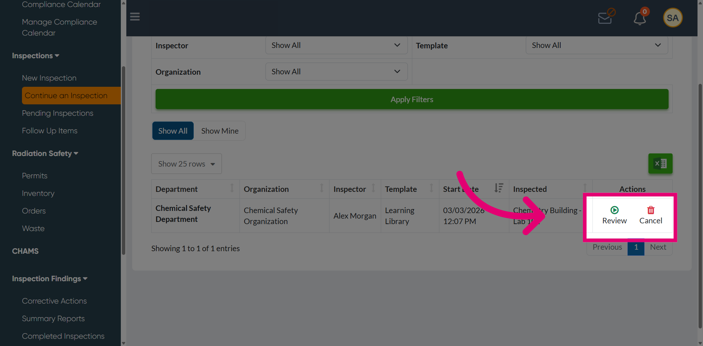The height and width of the screenshot is (346, 703).
Task: Open Summary Reports in the sidebar
Action: pos(53,319)
